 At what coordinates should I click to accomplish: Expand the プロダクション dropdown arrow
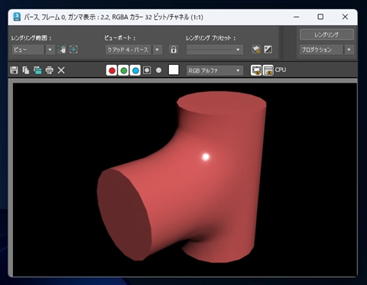(x=349, y=50)
